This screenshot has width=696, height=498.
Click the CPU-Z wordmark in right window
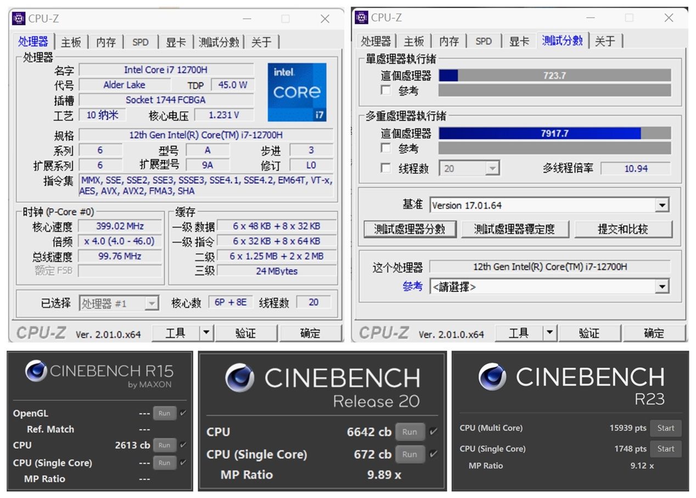[386, 332]
